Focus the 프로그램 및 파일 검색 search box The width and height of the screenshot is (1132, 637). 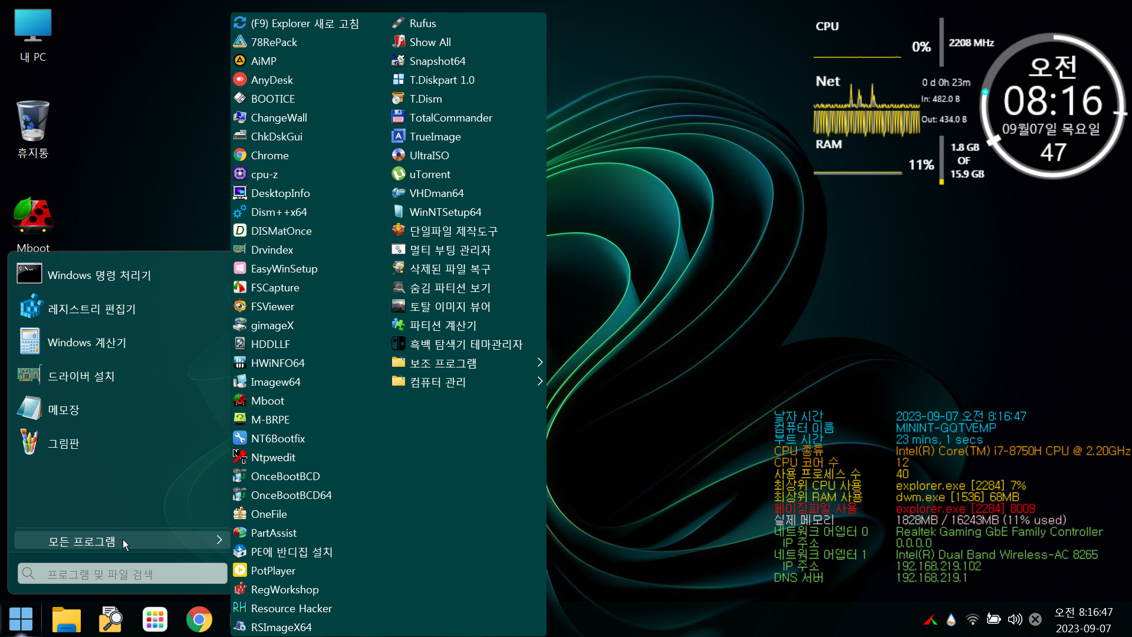pos(122,573)
